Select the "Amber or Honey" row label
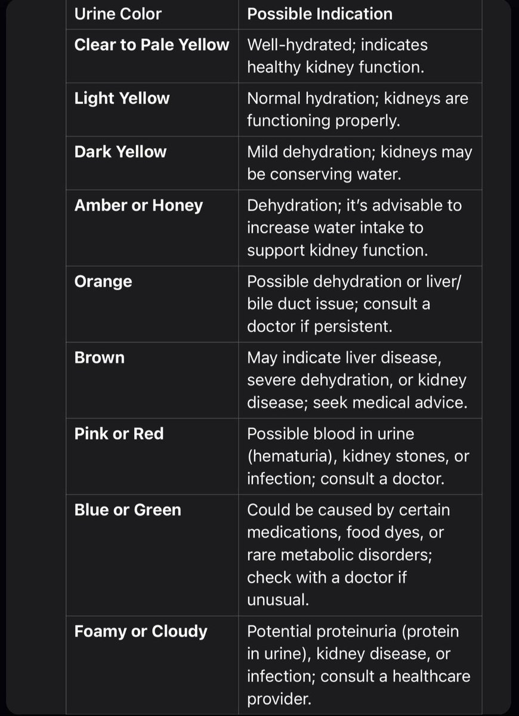 (138, 205)
